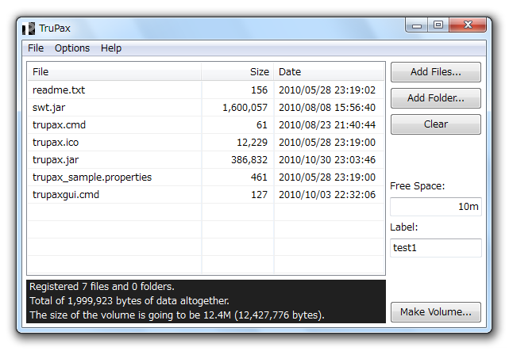
Task: Select trupax.jar in the list
Action: point(206,160)
